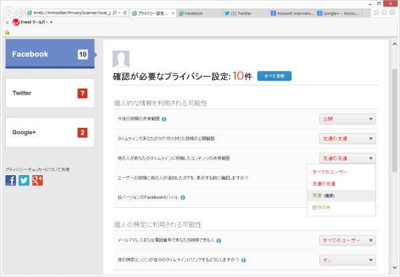This screenshot has width=400, height=277.
Task: Click the red question mark badge on Twitter
Action: tap(83, 93)
